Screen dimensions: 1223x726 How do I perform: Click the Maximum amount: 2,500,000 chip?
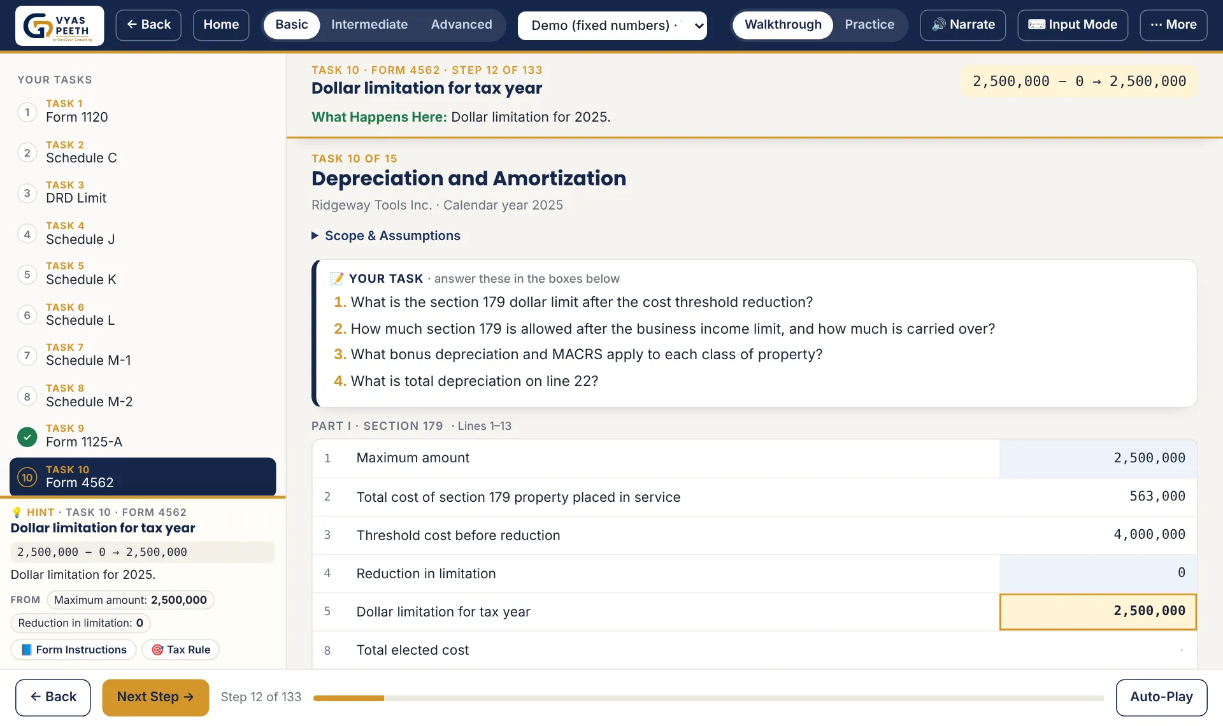[131, 600]
